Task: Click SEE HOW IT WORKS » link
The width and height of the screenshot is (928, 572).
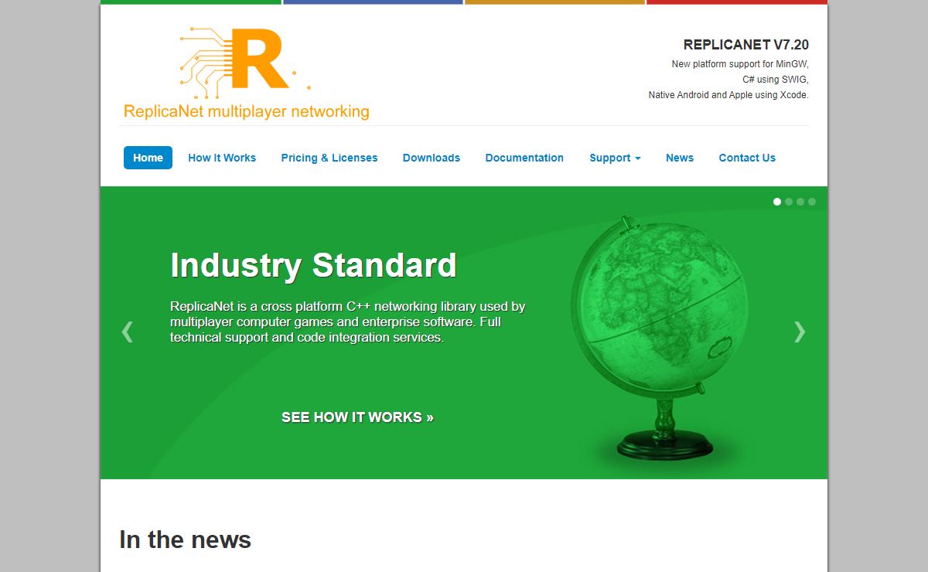Action: [357, 417]
